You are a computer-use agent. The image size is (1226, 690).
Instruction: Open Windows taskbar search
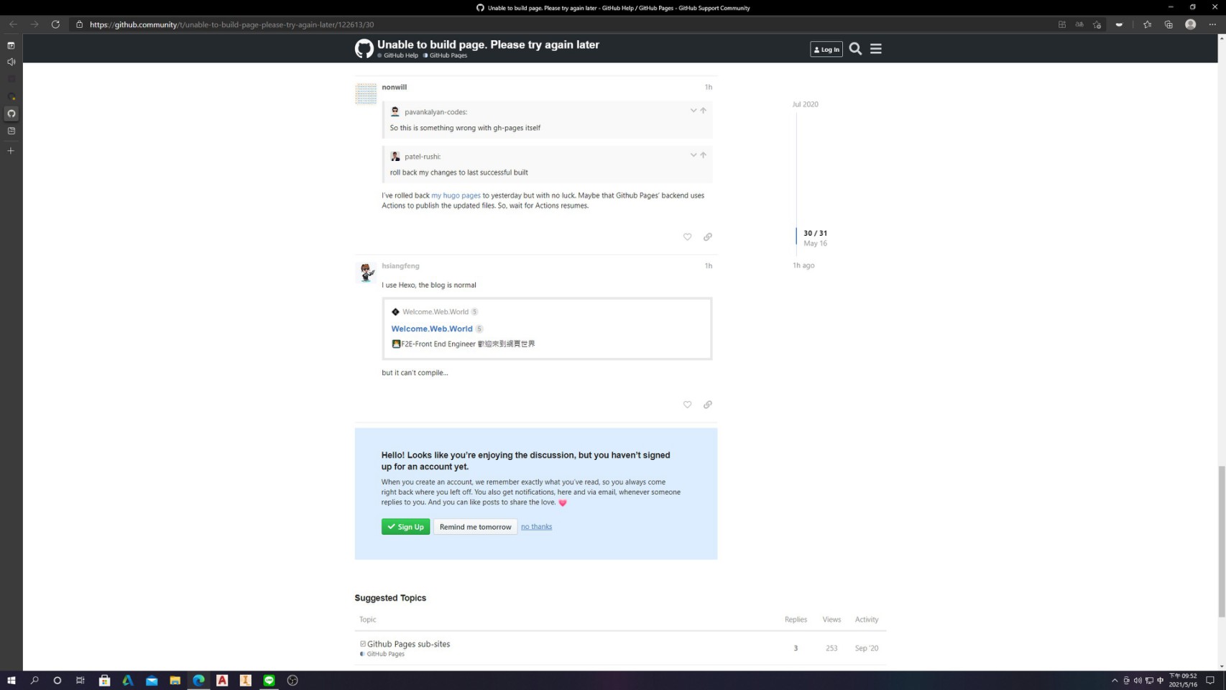[34, 681]
